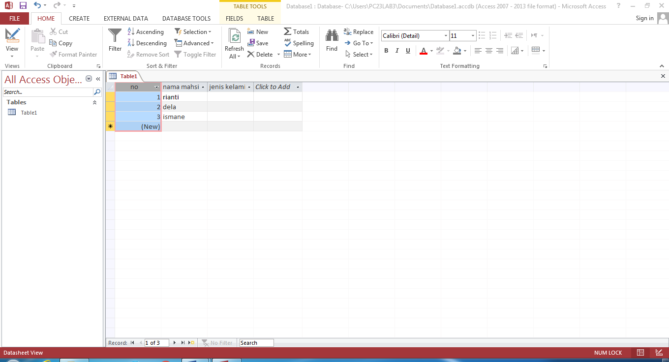Sort the column Descending
The width and height of the screenshot is (669, 362).
[x=147, y=43]
